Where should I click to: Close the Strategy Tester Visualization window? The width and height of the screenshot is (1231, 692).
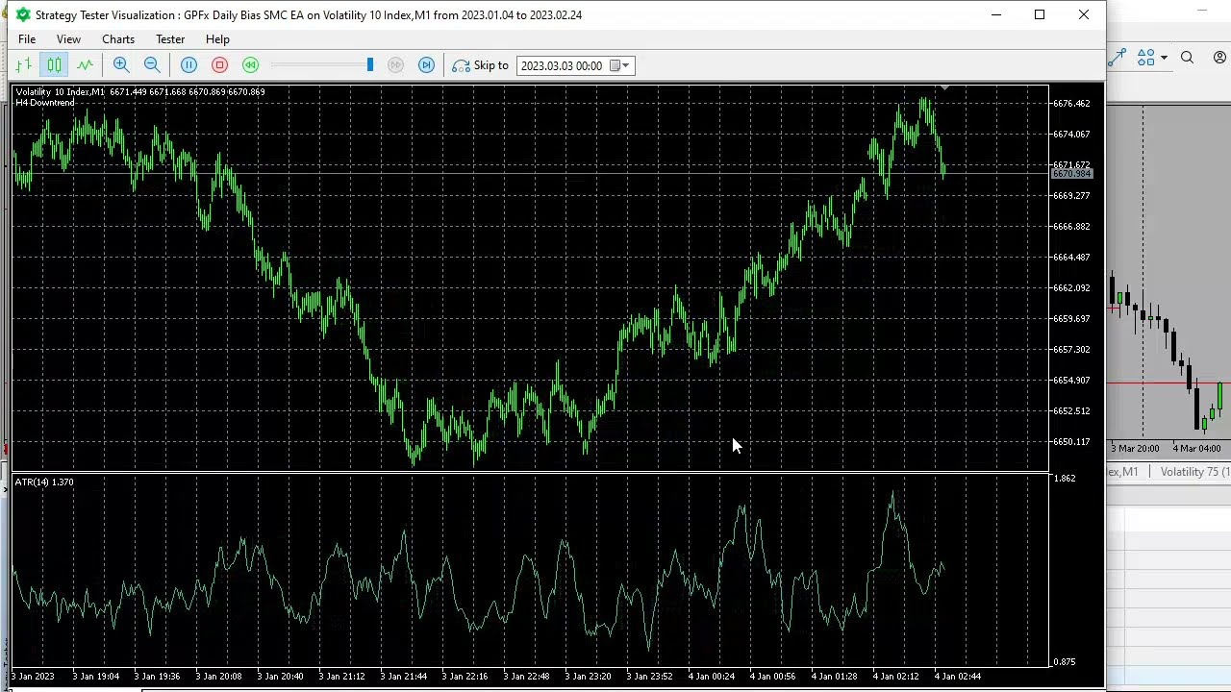[1084, 14]
